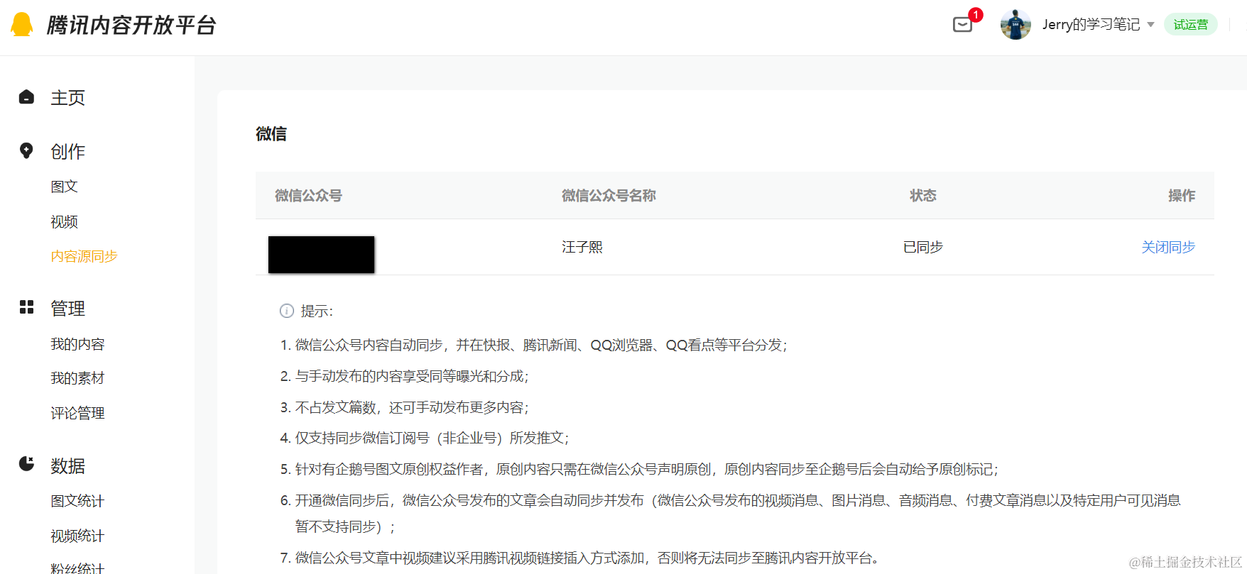Select the 数据 sidebar heading

point(68,466)
